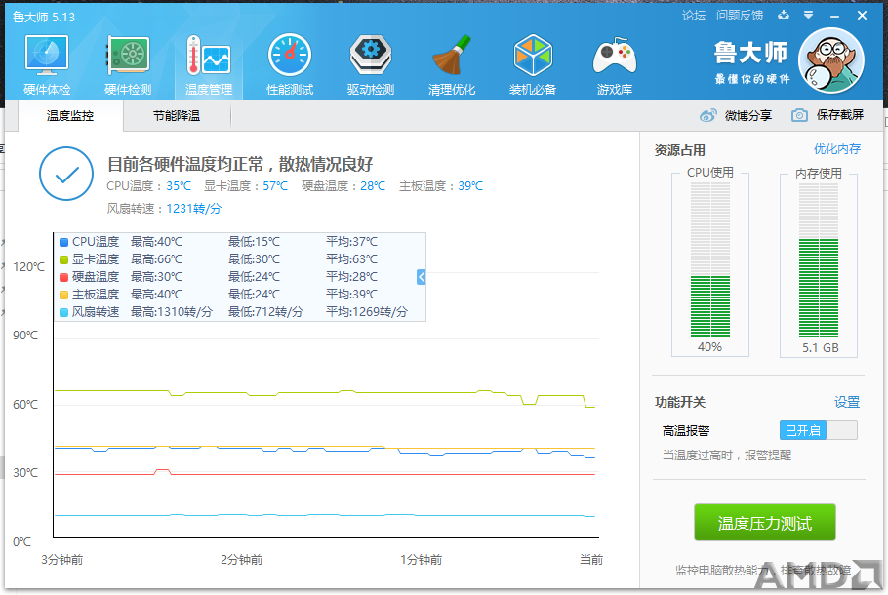Open the title bar dropdown menu arrow
Viewport: 888px width, 595px height.
click(x=808, y=16)
